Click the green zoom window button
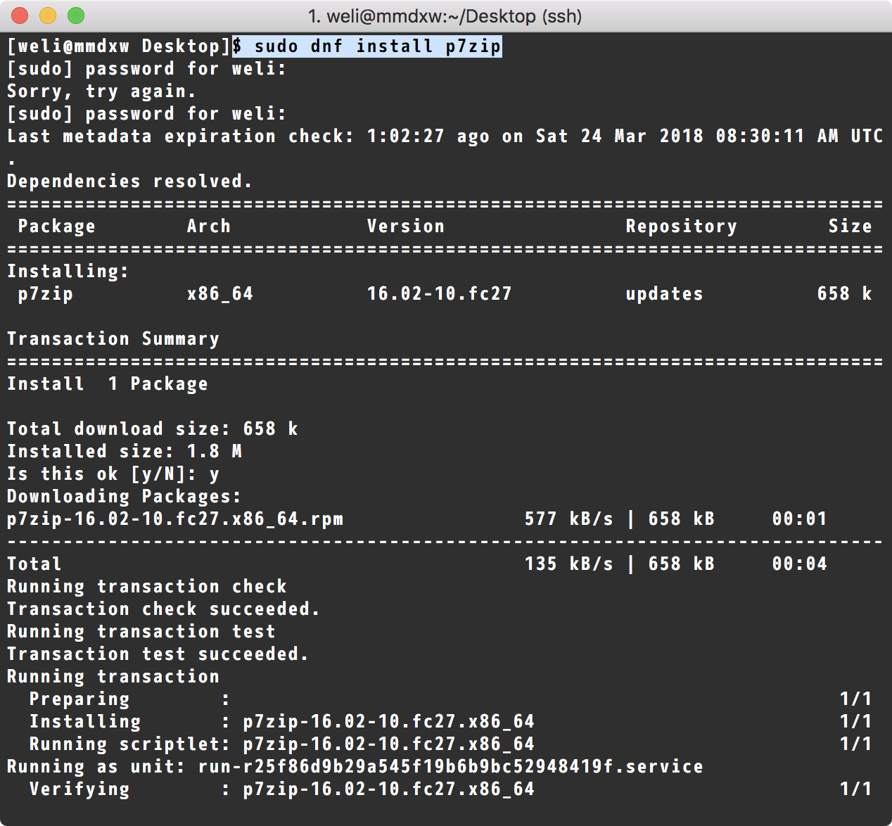Screen dimensions: 892x826 tap(76, 15)
